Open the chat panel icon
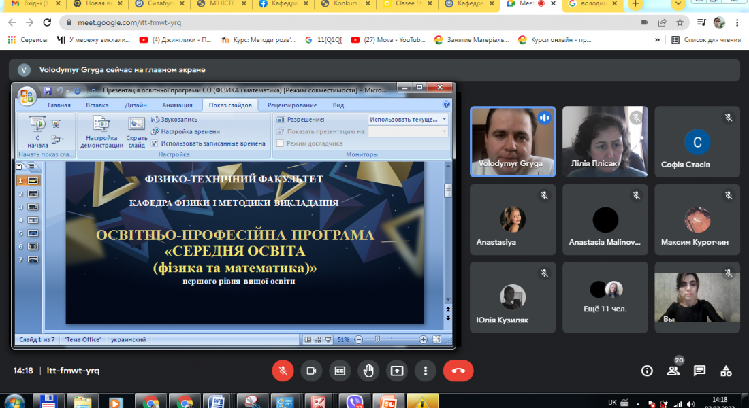The image size is (749, 408). tap(699, 371)
